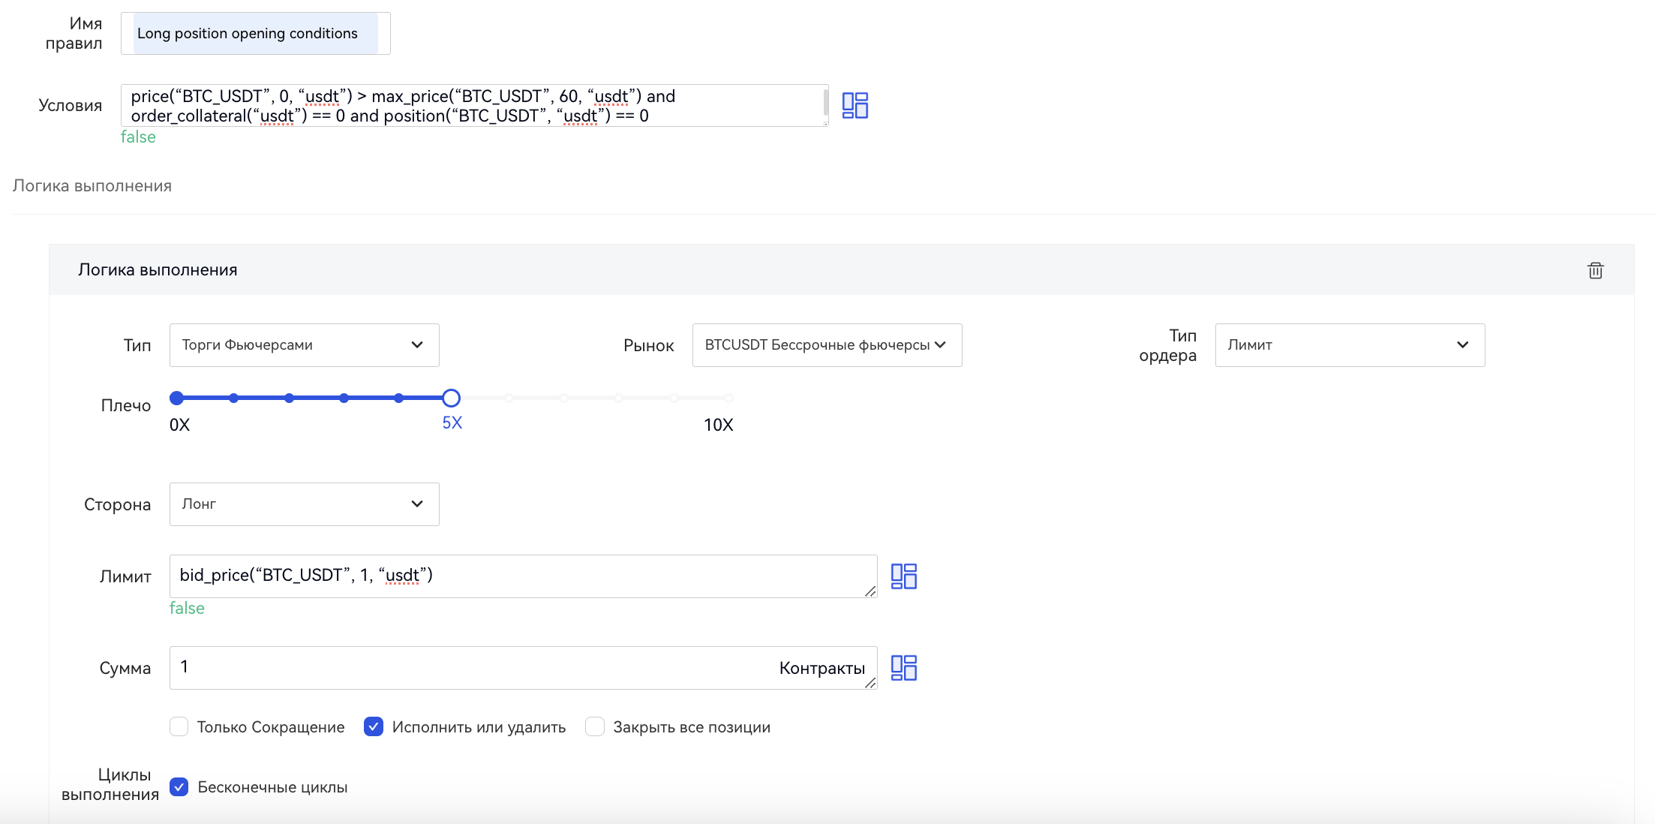Click rule name field with Long position text
This screenshot has height=824, width=1655.
(x=255, y=34)
